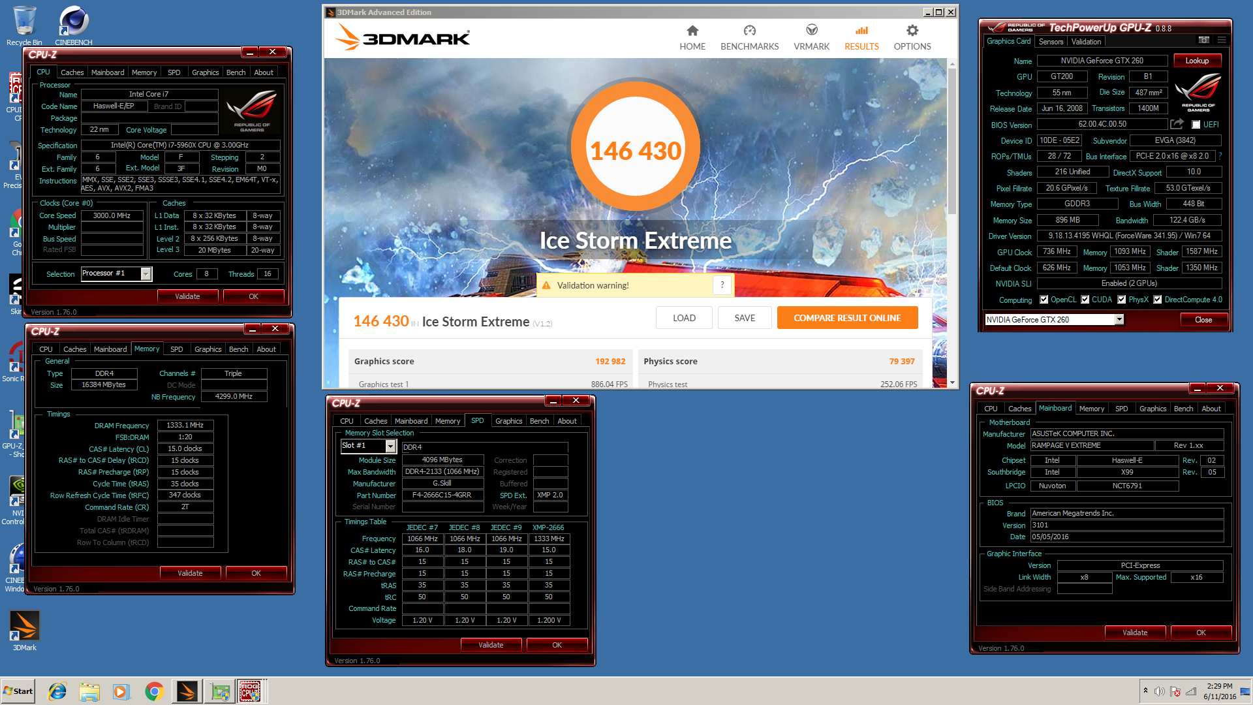Click the LOAD button in 3DMark
Image resolution: width=1253 pixels, height=705 pixels.
pyautogui.click(x=684, y=318)
